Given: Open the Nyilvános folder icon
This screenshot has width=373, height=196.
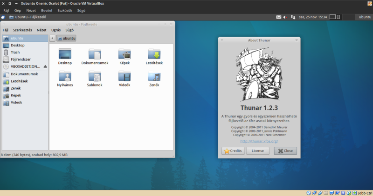Looking at the screenshot, I should tap(65, 76).
